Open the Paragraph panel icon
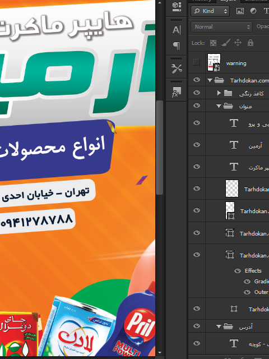The height and width of the screenshot is (359, 269). point(177,45)
